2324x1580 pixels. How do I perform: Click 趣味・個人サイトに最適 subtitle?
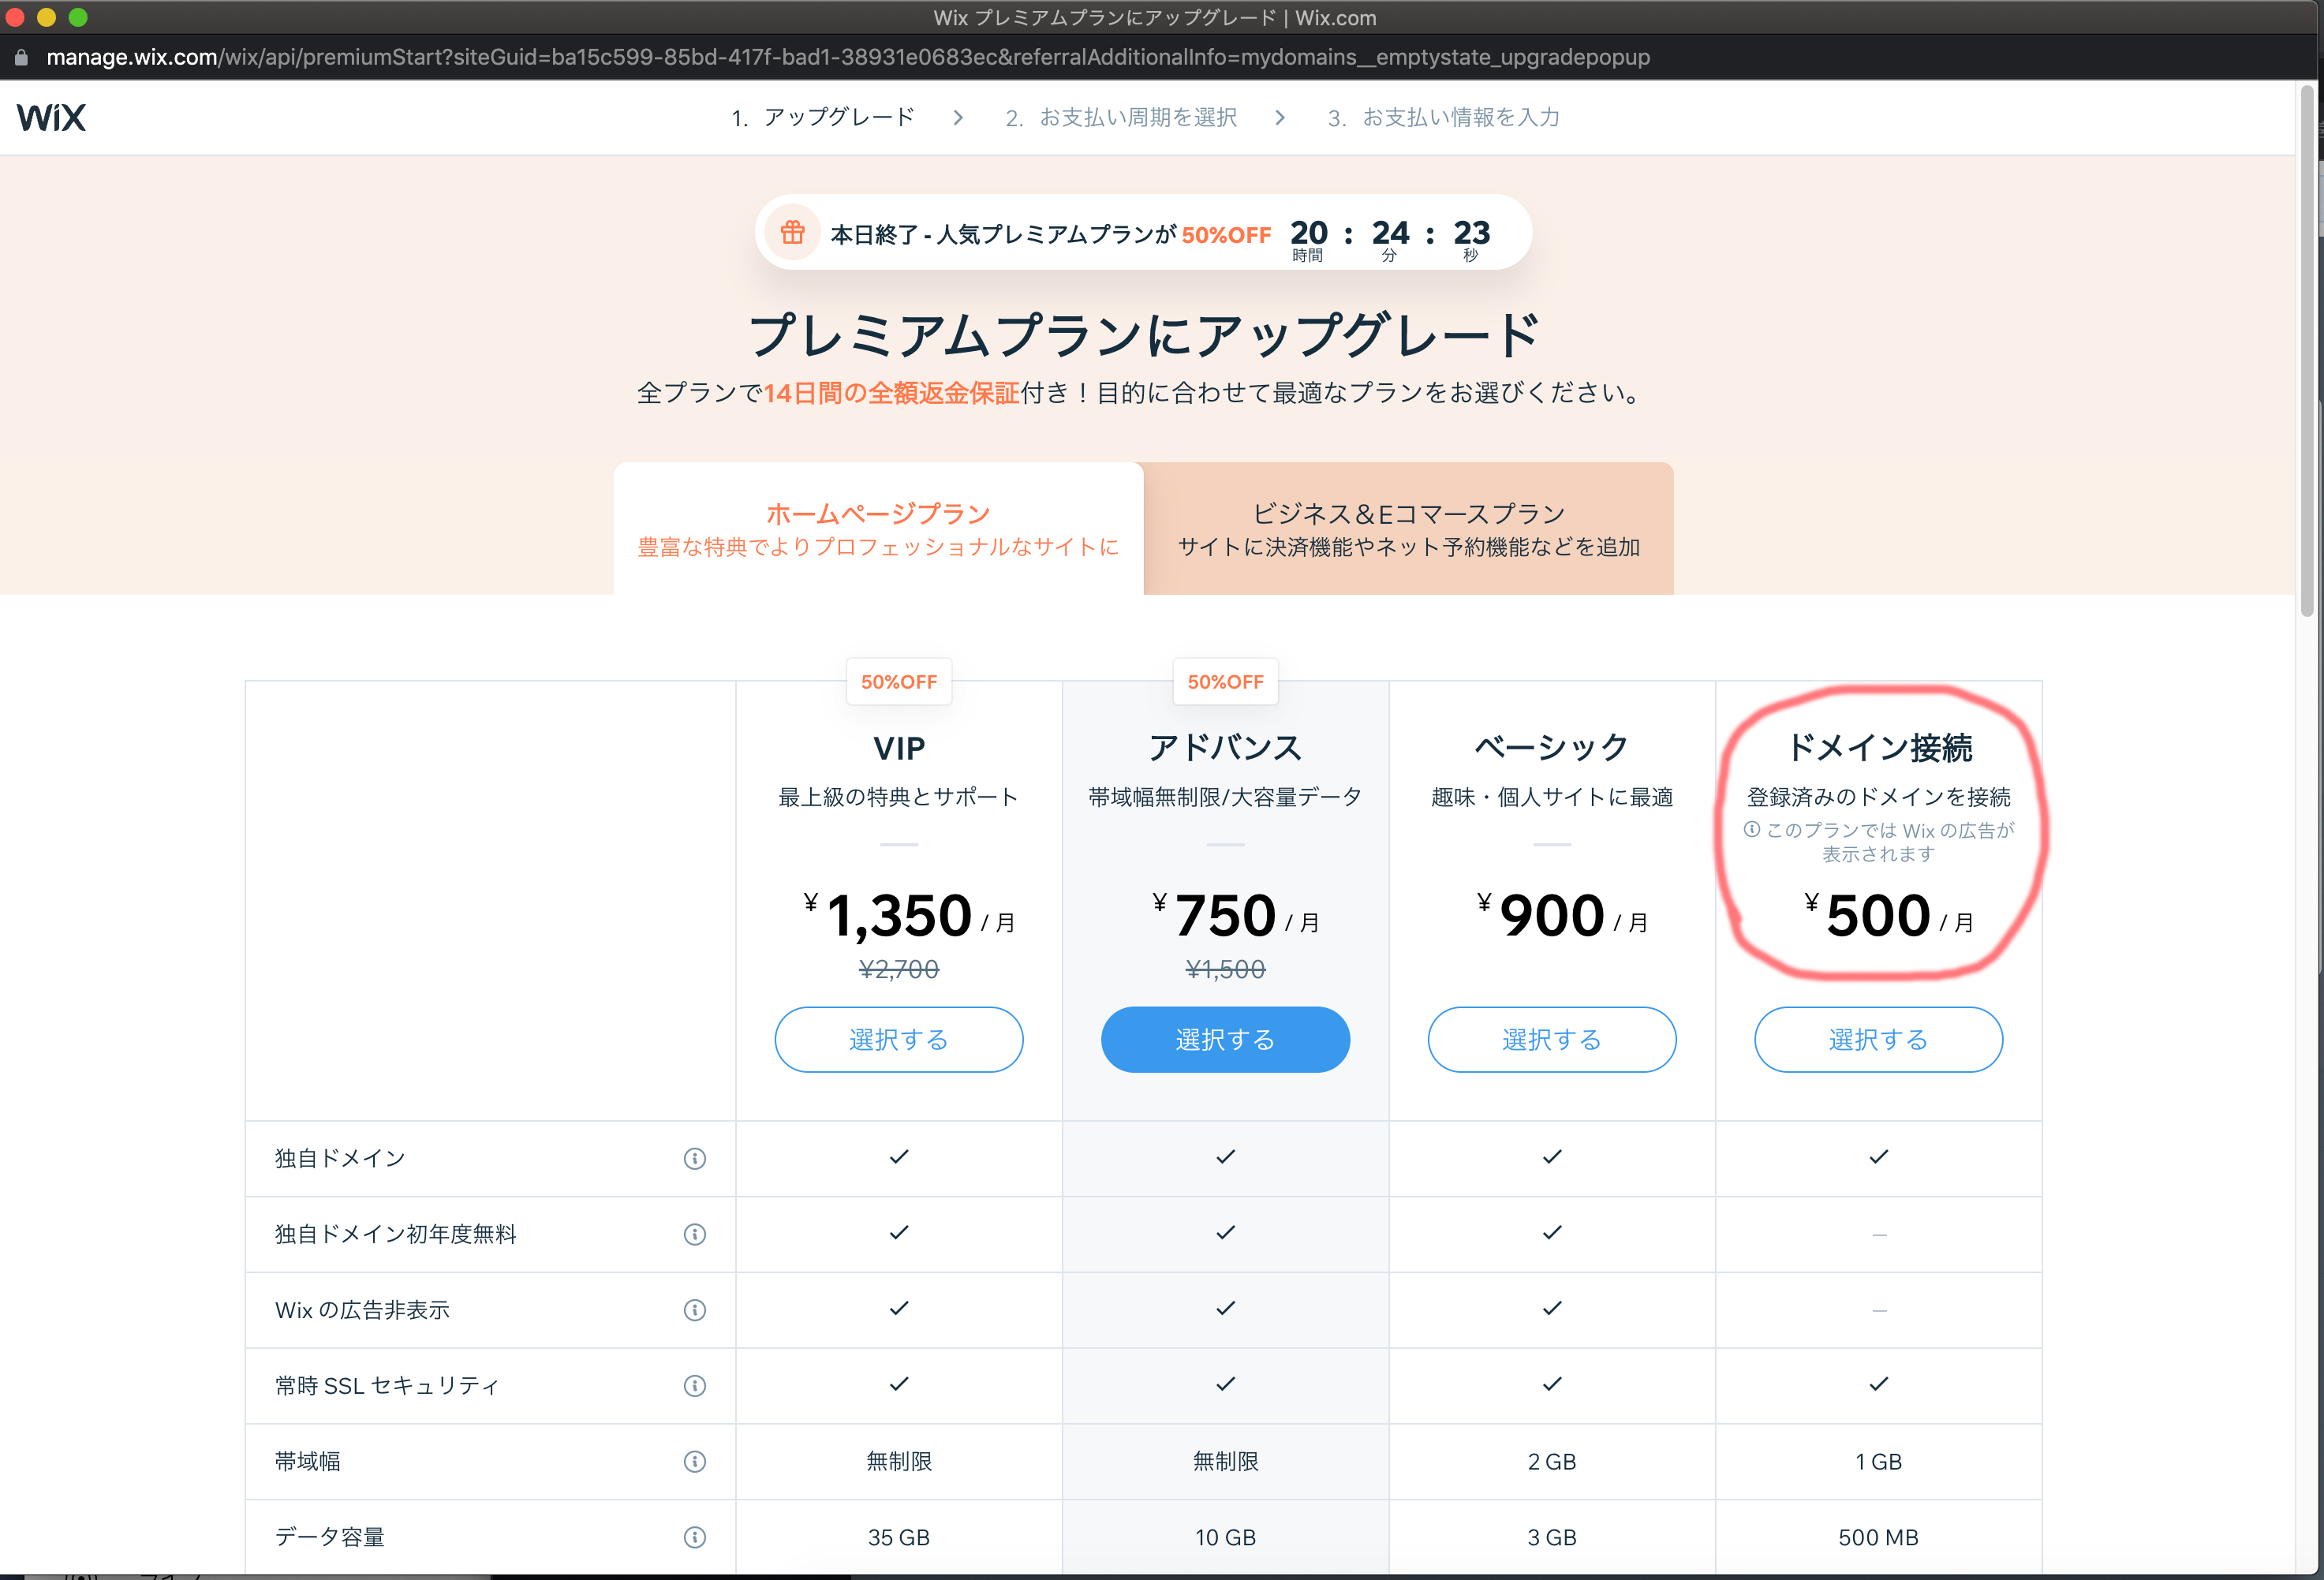tap(1551, 797)
